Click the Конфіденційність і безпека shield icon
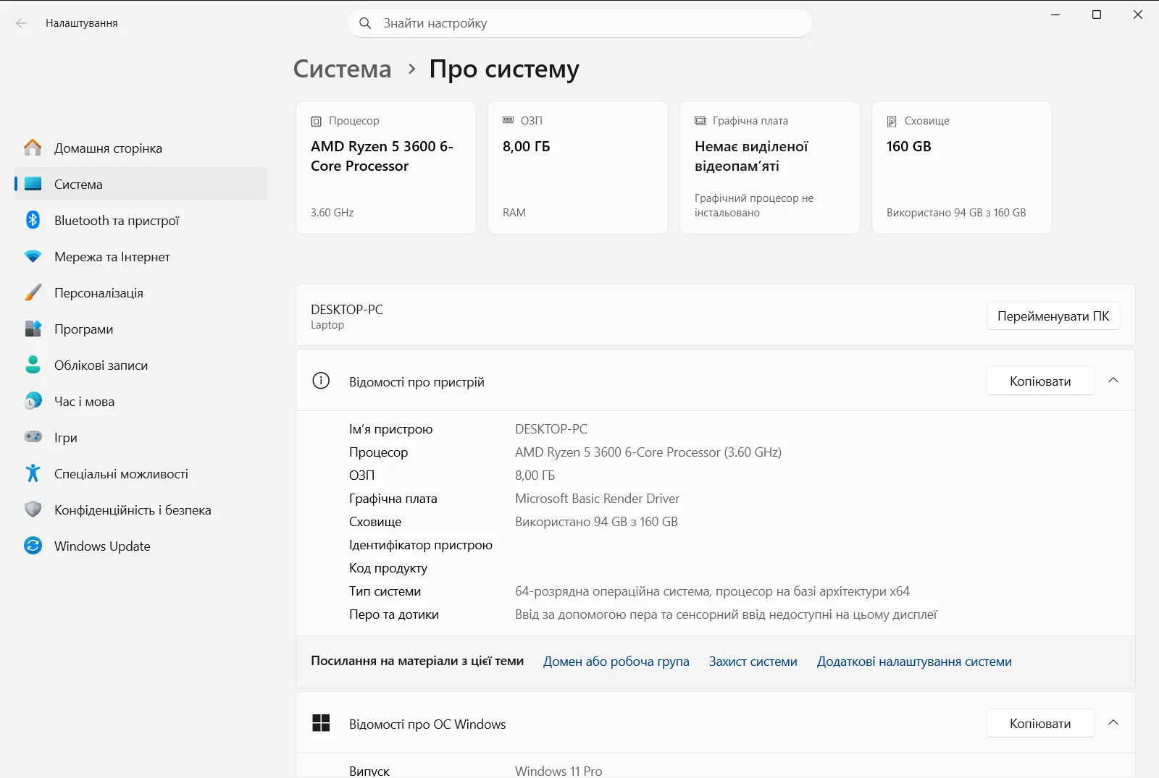 pos(33,509)
